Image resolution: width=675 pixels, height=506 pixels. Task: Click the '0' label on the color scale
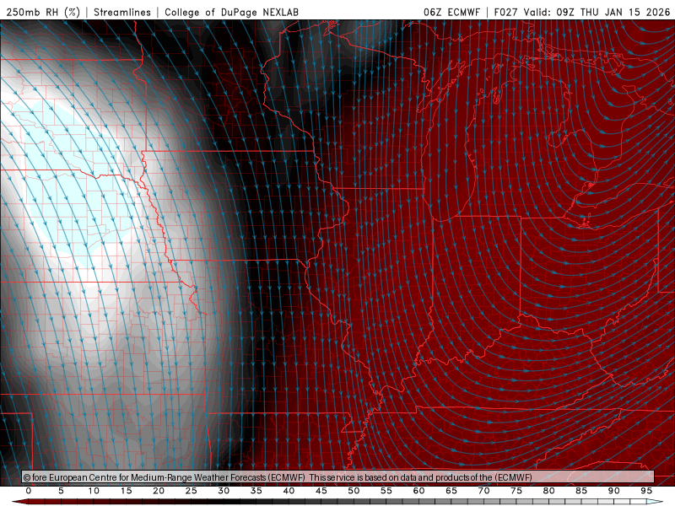[x=29, y=491]
